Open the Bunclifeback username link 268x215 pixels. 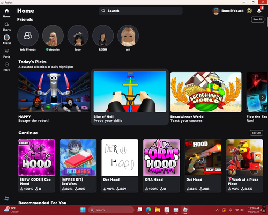pyautogui.click(x=233, y=11)
